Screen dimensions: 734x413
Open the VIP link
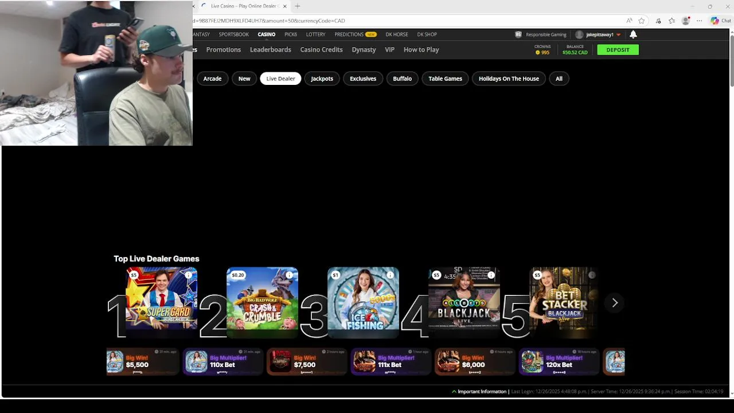[389, 50]
